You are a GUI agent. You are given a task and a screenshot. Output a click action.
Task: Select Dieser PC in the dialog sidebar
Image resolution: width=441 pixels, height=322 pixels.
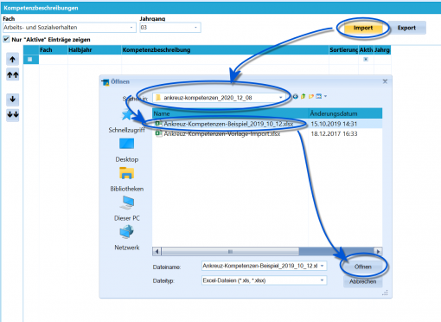coord(127,209)
